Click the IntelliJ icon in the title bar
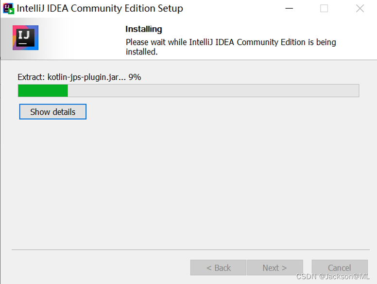This screenshot has height=284, width=377. click(x=8, y=8)
